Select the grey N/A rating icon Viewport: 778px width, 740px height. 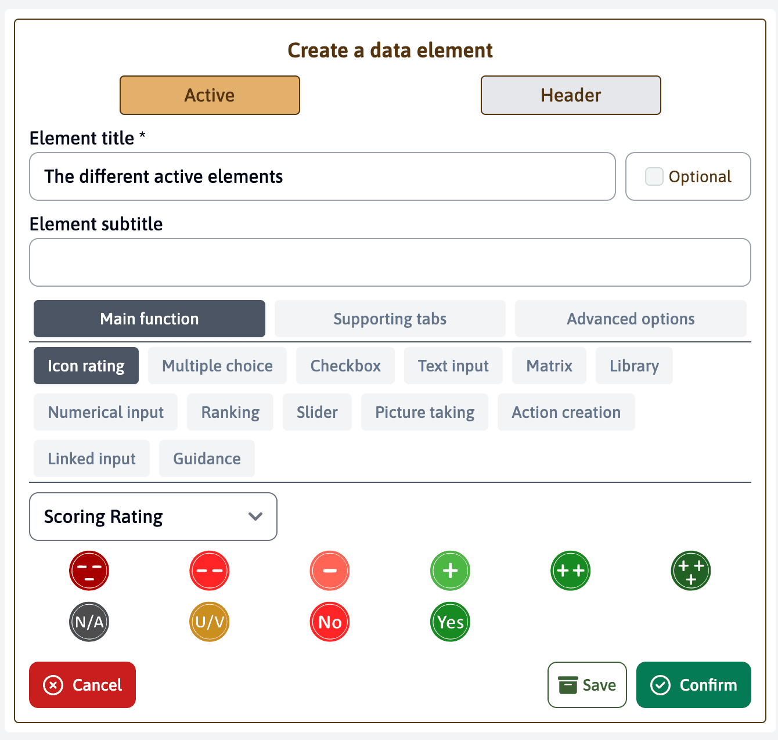89,622
